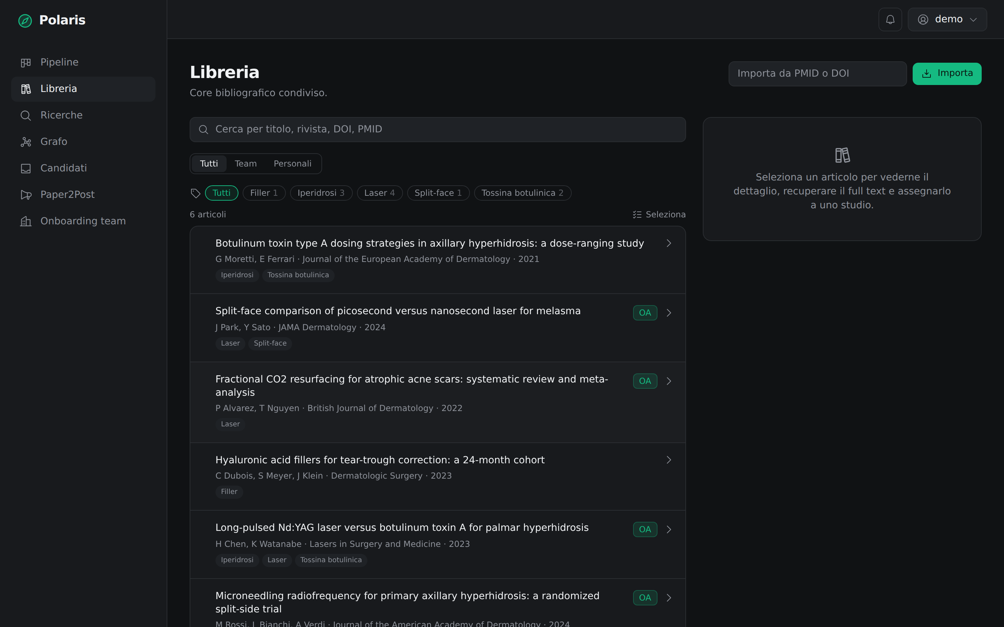Screen dimensions: 1004x627
Task: Click Laser tag on Long-pulsed Nd:YAG article
Action: [x=277, y=560]
